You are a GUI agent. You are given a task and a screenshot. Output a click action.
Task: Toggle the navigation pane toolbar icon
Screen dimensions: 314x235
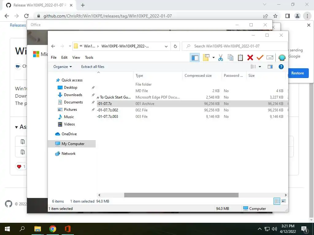pos(195,58)
